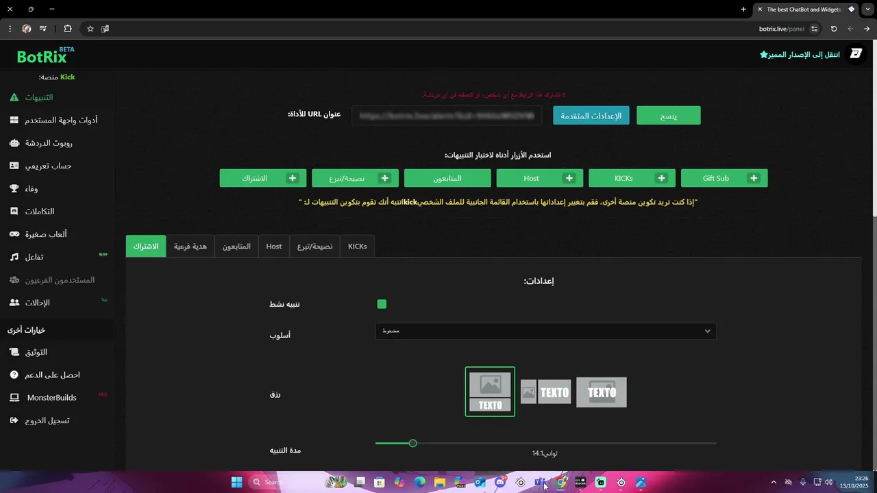877x493 pixels.
Task: Test the KICKs alert green button
Action: 632,178
